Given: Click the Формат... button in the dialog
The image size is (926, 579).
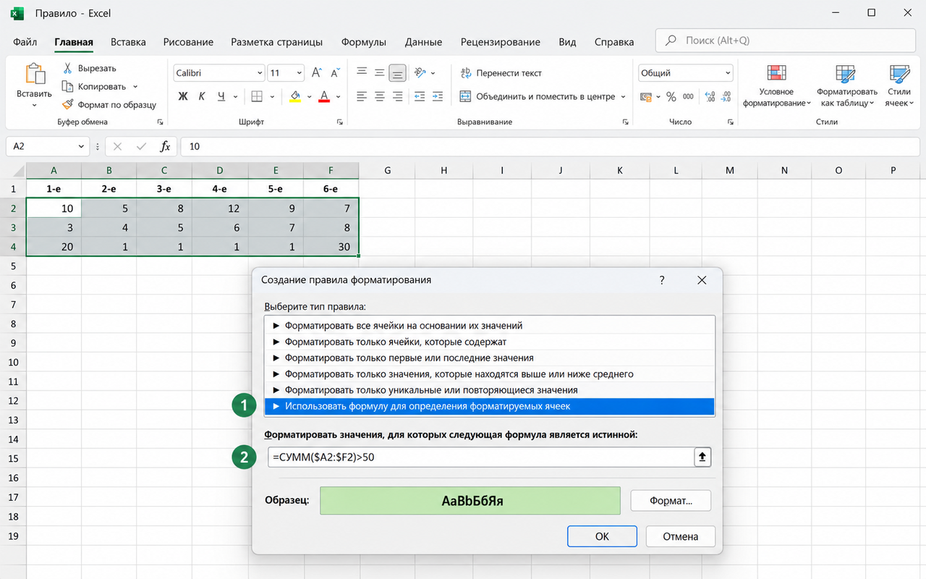Looking at the screenshot, I should pyautogui.click(x=671, y=500).
